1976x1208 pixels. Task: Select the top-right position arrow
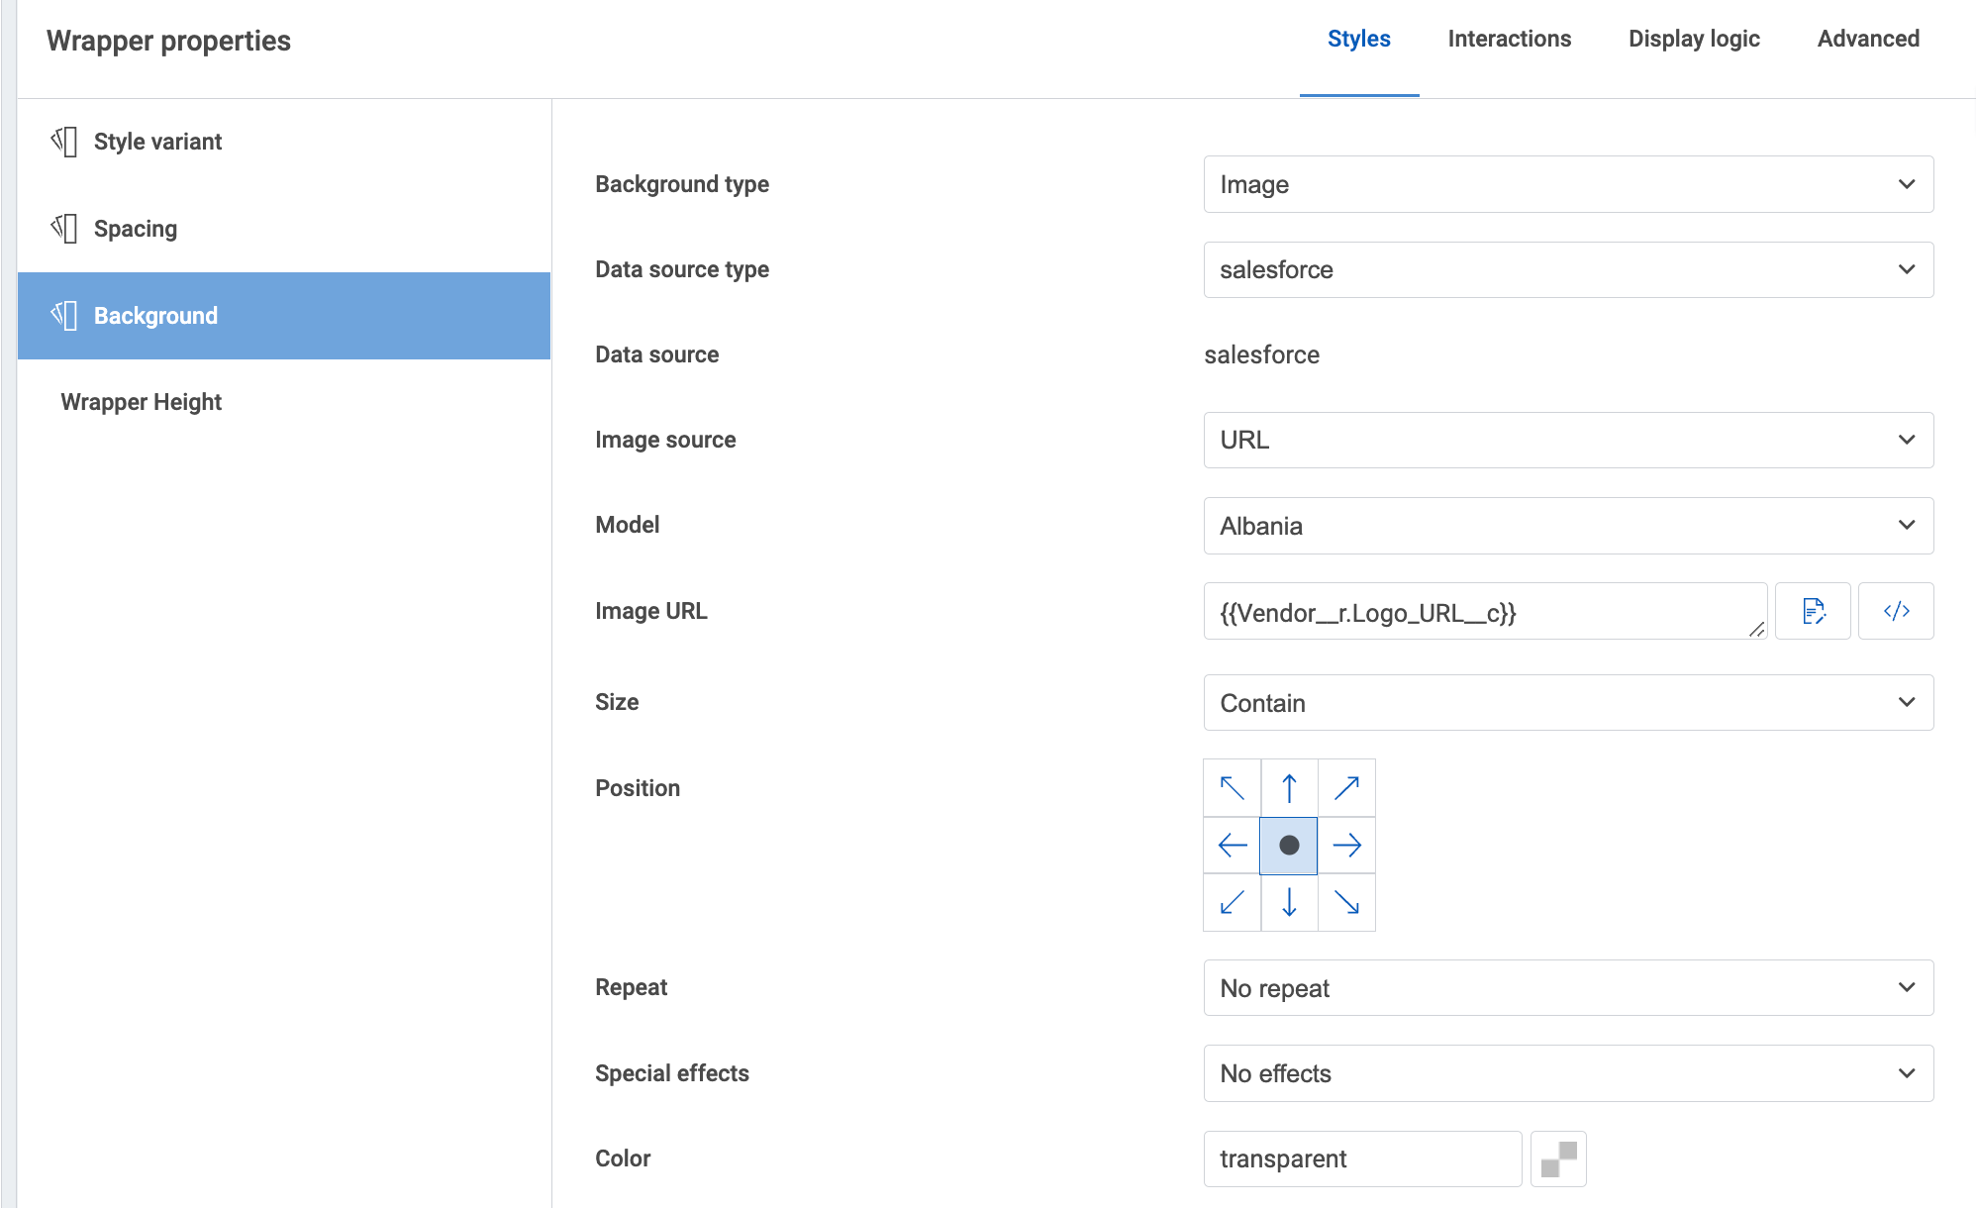[x=1346, y=788]
